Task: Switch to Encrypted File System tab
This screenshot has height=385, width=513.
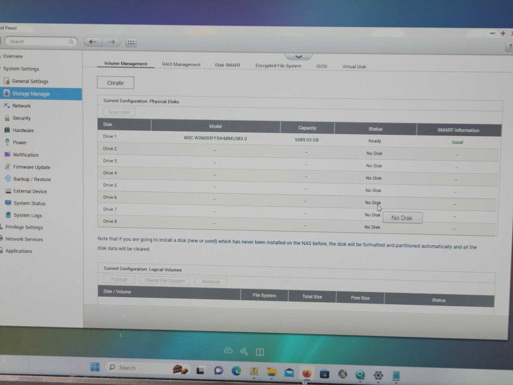Action: click(278, 66)
